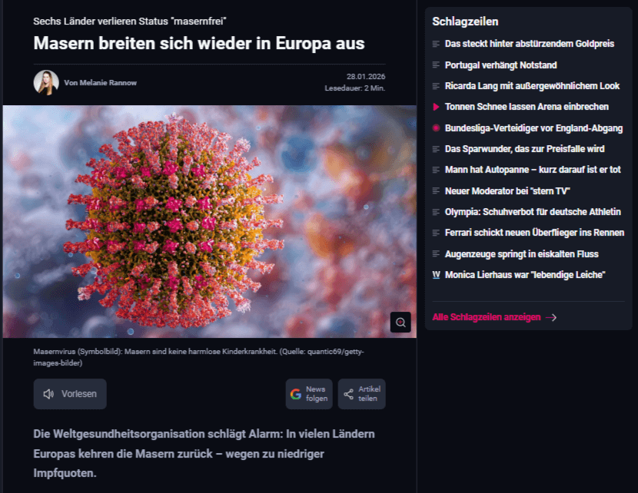Show all headlines via Alle Schlagzeilen anzeigen
638x493 pixels.
tap(487, 317)
